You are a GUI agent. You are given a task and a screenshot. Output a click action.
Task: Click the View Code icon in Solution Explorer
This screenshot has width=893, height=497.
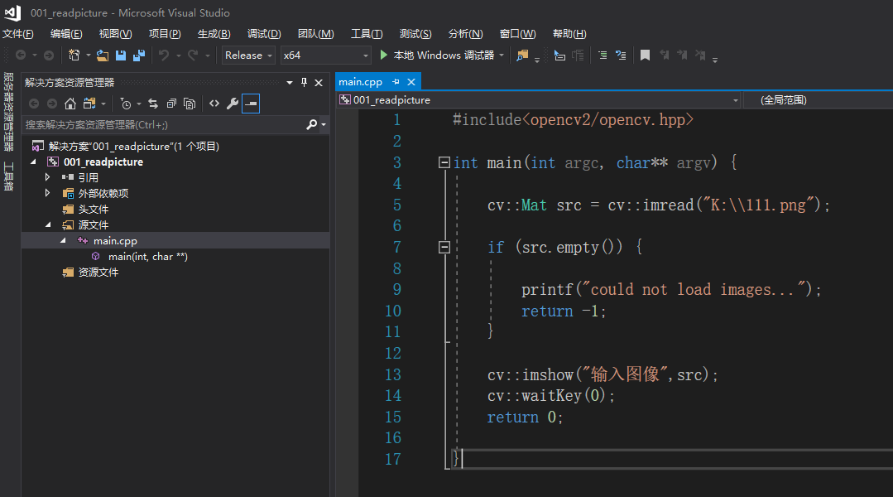click(214, 104)
